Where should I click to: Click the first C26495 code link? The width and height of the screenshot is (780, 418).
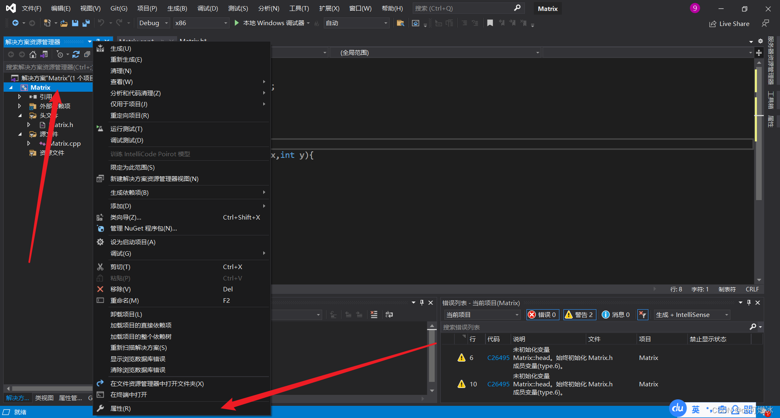(x=498, y=358)
